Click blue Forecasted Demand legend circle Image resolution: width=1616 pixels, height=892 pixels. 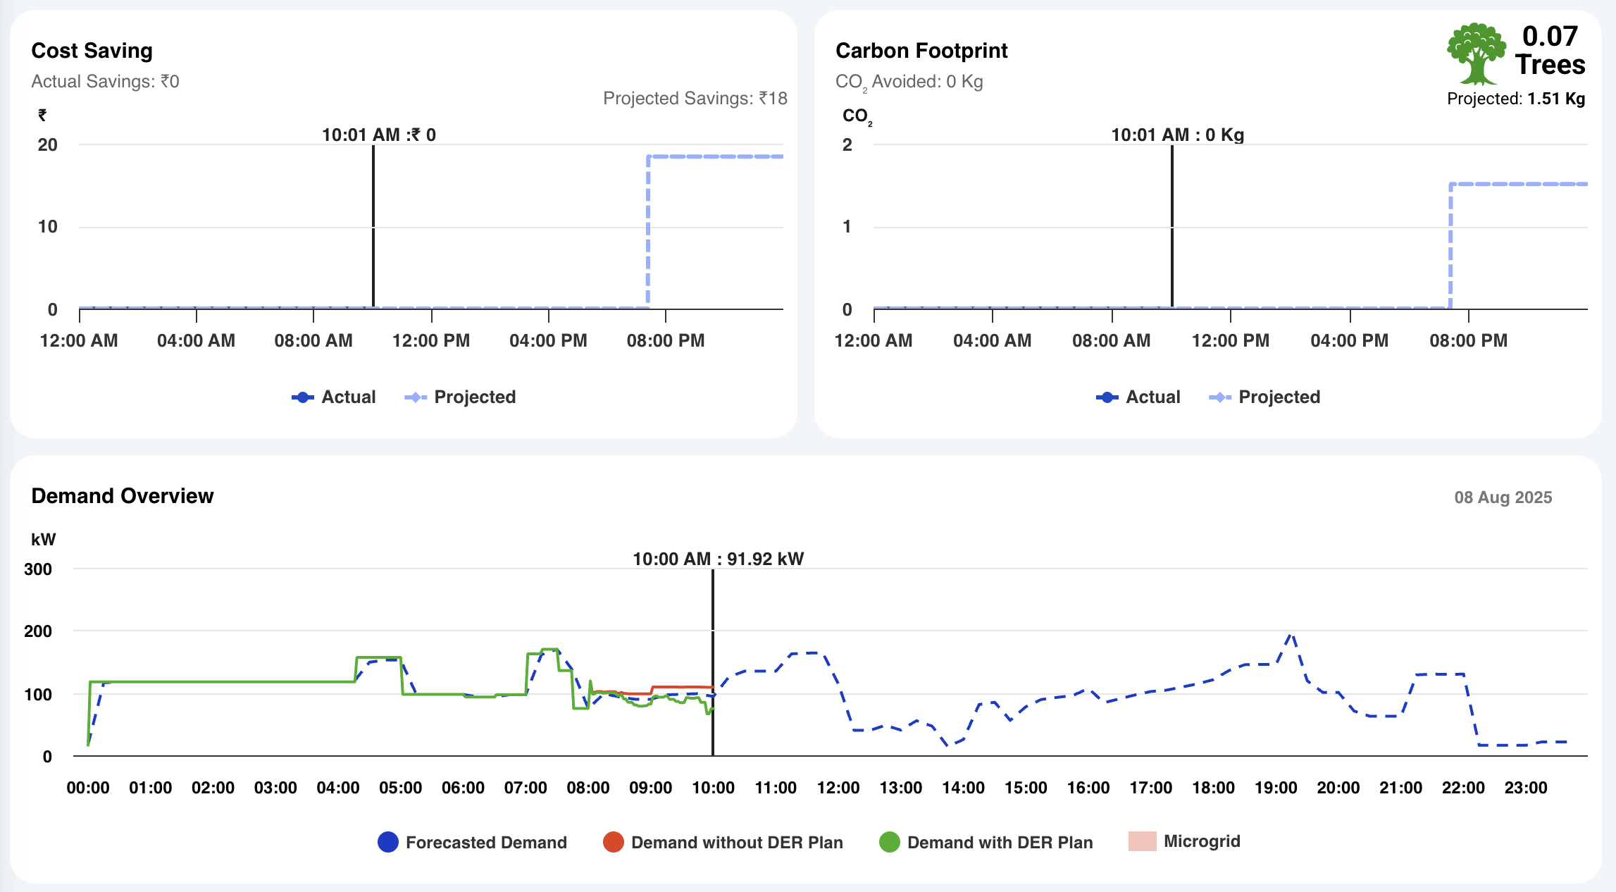[388, 842]
